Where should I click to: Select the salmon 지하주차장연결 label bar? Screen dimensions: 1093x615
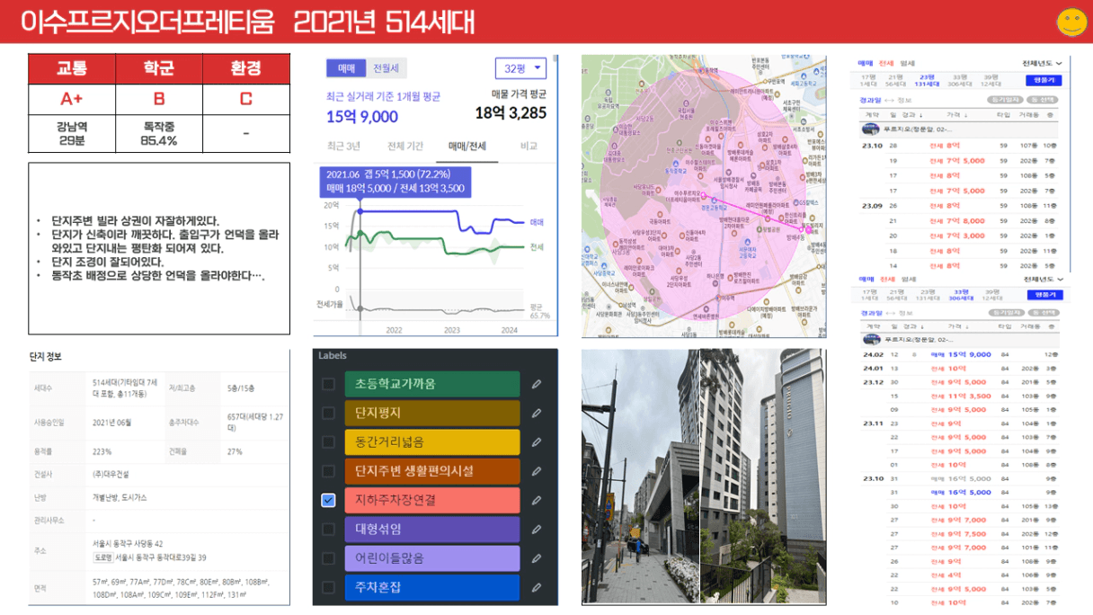(431, 500)
